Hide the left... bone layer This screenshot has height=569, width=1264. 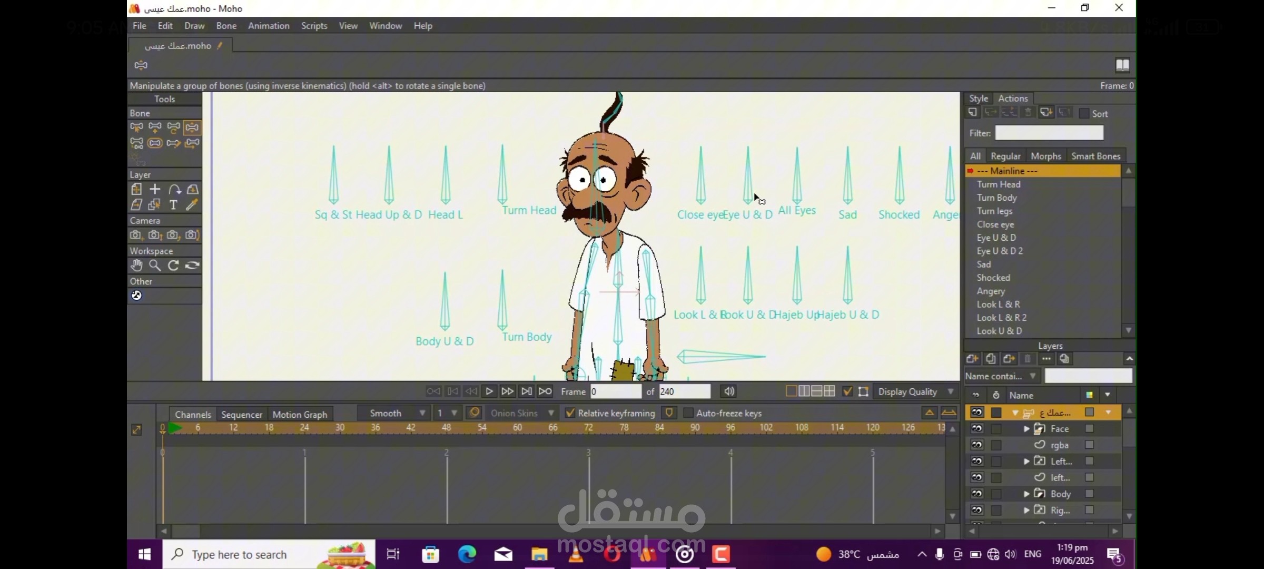tap(977, 477)
